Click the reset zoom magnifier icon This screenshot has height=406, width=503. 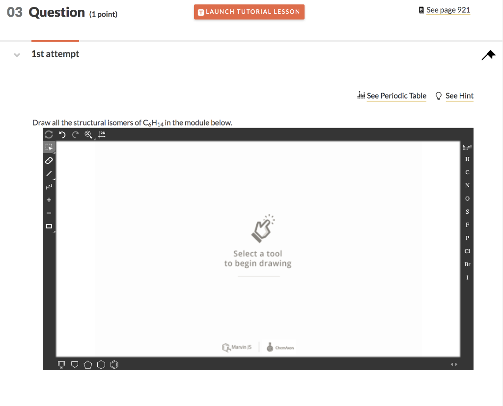click(x=88, y=134)
